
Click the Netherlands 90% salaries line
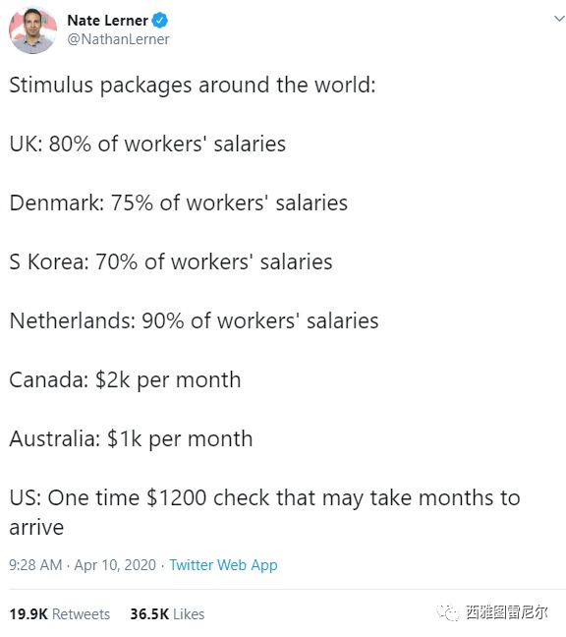[194, 320]
